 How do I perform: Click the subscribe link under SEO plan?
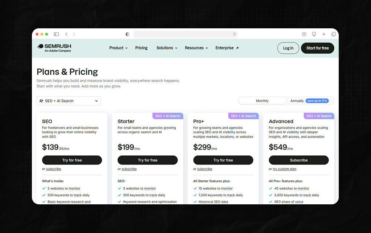coord(54,169)
